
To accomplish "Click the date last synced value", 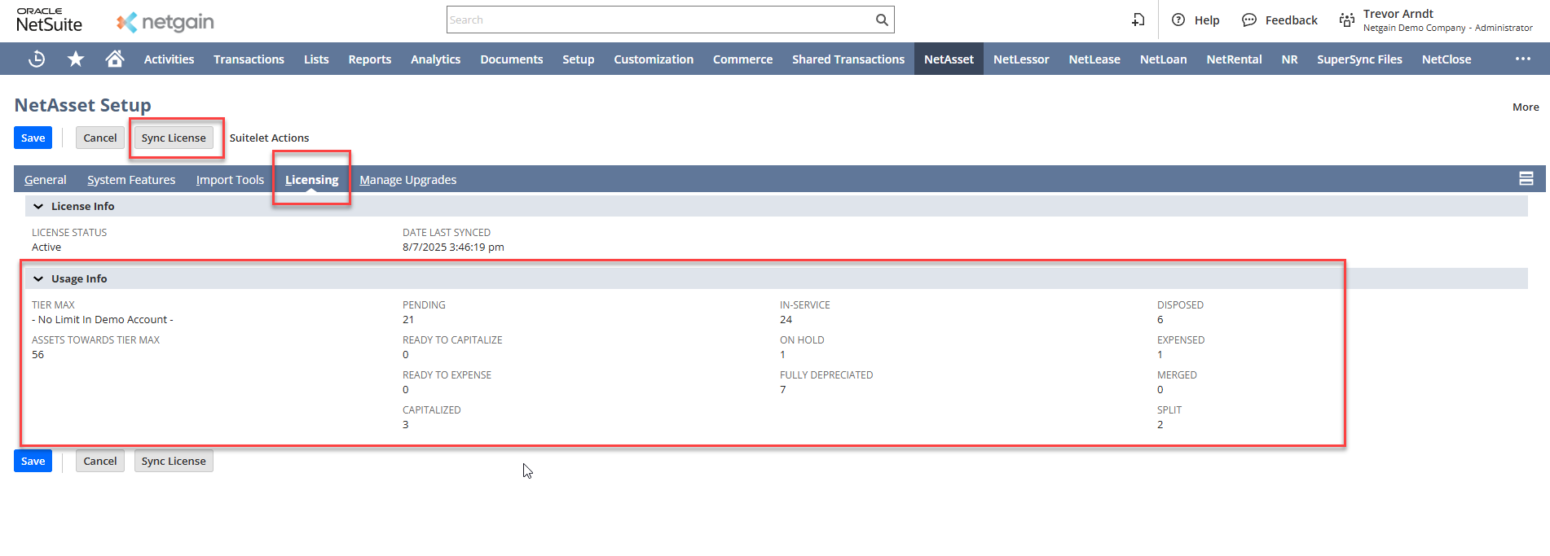I will (x=453, y=247).
